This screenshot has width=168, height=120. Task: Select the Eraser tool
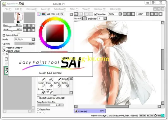pos(49,84)
